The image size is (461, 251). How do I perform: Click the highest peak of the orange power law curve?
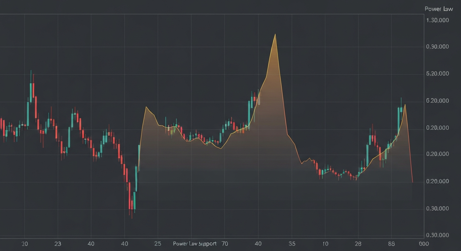coord(275,34)
